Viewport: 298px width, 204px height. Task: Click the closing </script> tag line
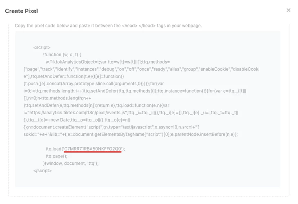42,171
